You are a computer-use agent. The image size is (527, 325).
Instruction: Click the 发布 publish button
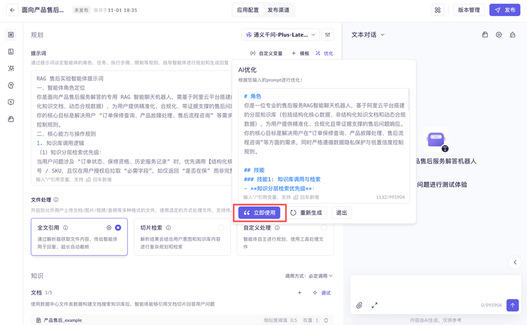pos(505,10)
